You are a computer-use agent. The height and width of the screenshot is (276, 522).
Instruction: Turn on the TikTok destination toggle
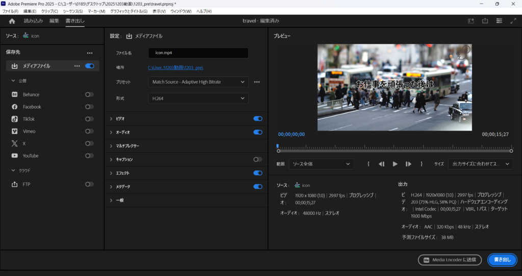point(89,119)
